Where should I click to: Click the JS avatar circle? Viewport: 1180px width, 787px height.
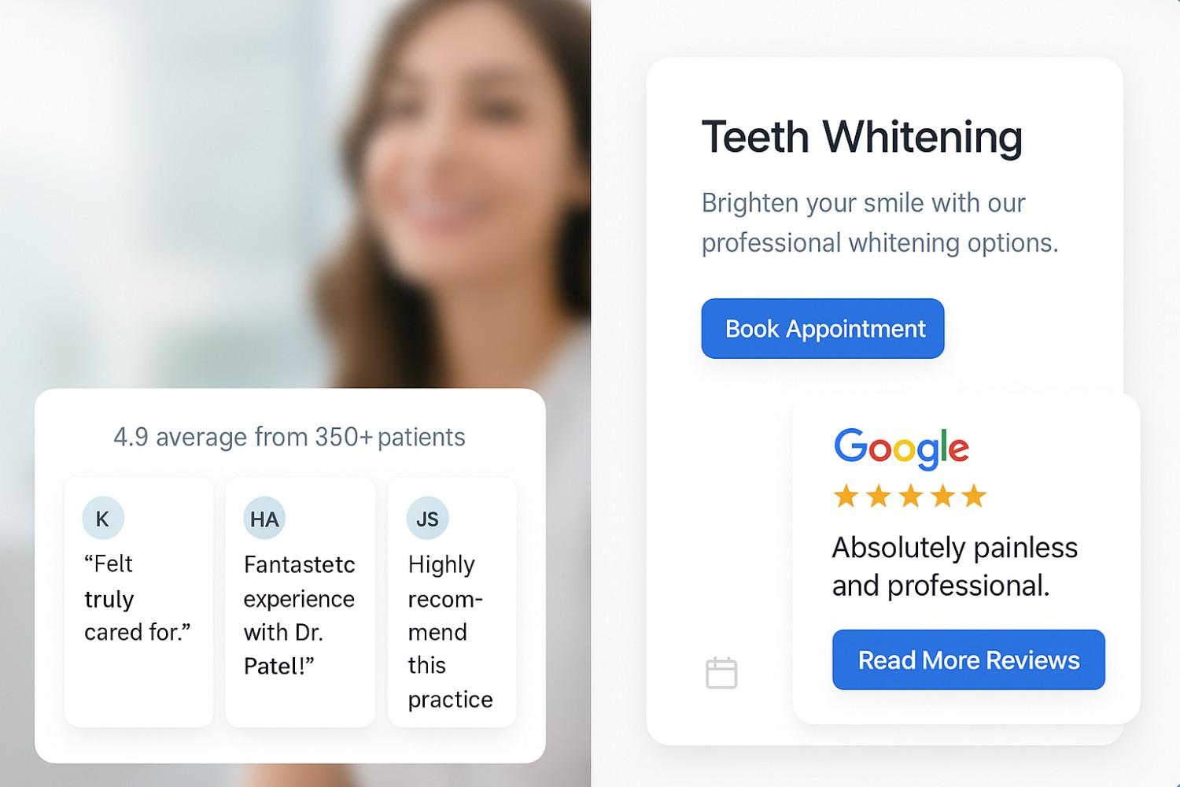click(x=427, y=518)
